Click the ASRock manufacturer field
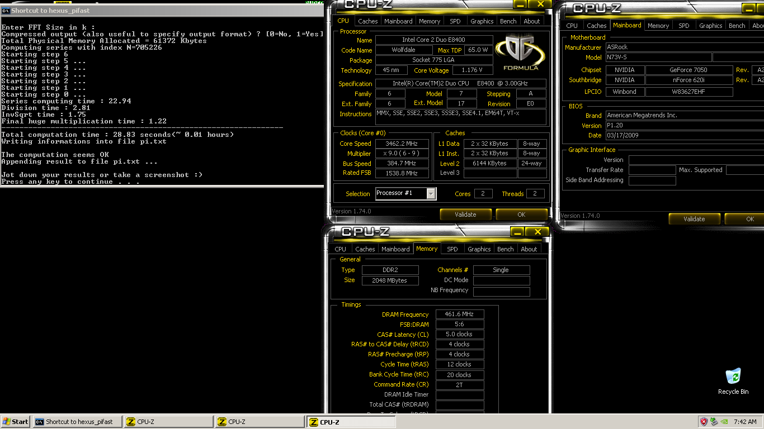This screenshot has height=429, width=764. [685, 47]
